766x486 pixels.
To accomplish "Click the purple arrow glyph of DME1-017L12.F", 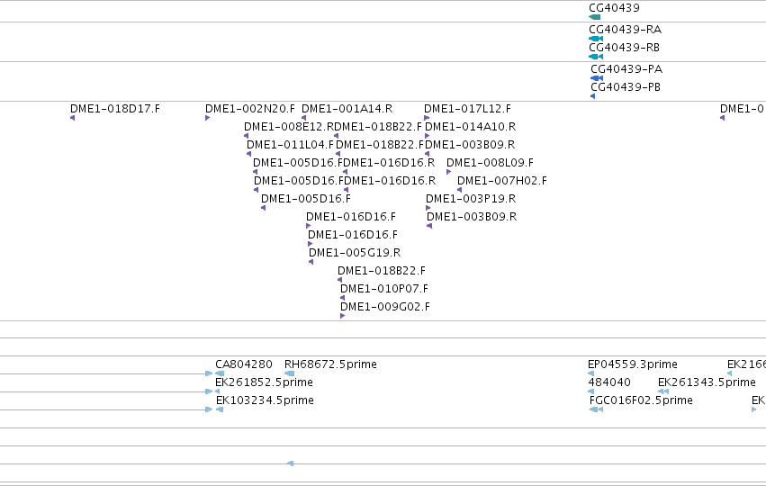I will point(427,118).
